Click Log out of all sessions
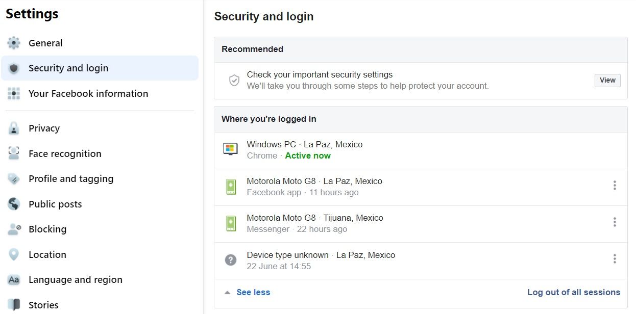The height and width of the screenshot is (314, 636). tap(573, 292)
